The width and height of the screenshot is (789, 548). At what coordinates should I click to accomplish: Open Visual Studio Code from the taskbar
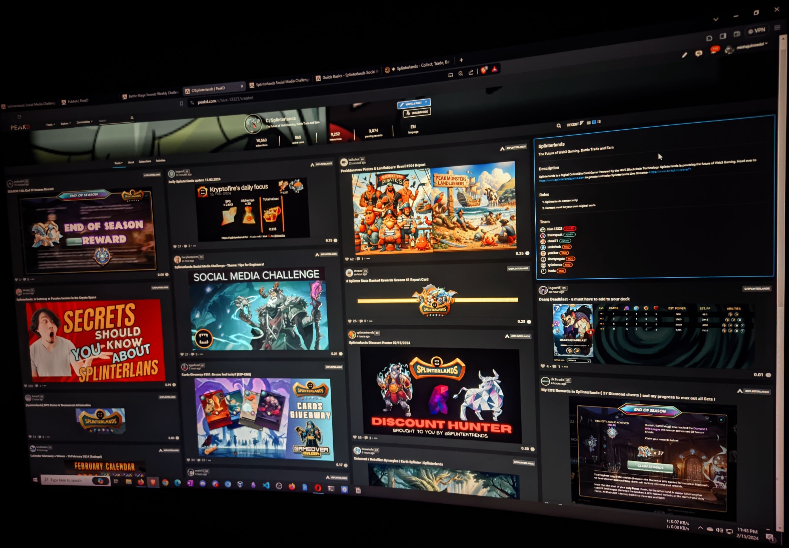(x=266, y=485)
